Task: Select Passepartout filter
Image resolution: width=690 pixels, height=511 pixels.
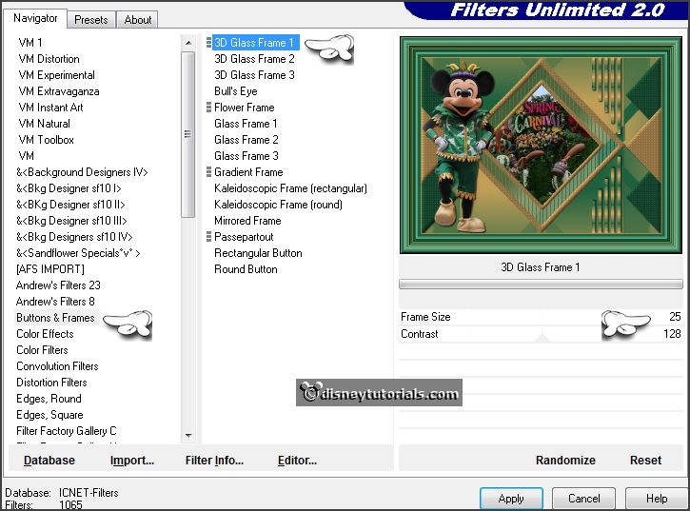Action: 244,237
